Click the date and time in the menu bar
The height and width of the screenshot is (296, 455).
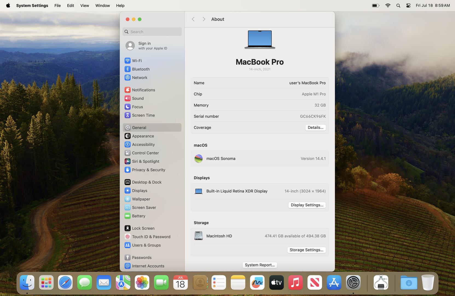(433, 5)
